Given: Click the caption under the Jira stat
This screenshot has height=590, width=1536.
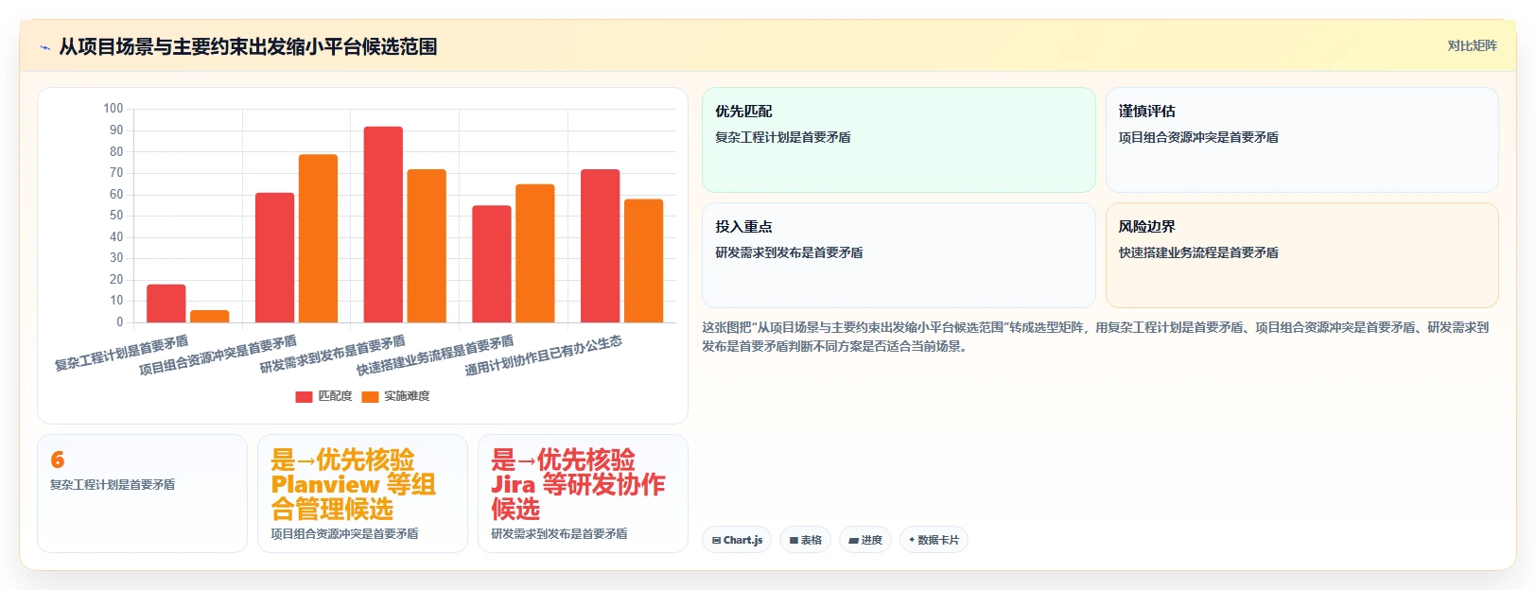Looking at the screenshot, I should tap(559, 533).
